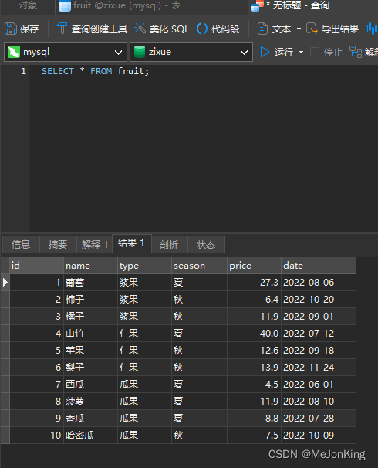Select the cell with name 山竹
Screen dimensions: 378x468
point(90,334)
